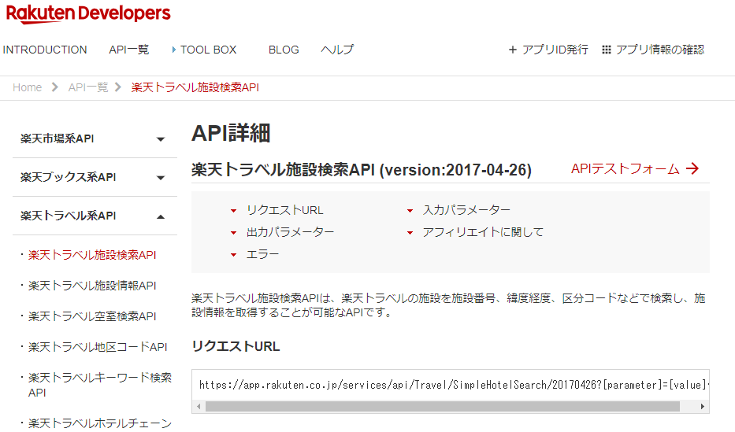
Task: Click the red arrow before アフィリエイトに関して anchor
Action: coord(410,233)
